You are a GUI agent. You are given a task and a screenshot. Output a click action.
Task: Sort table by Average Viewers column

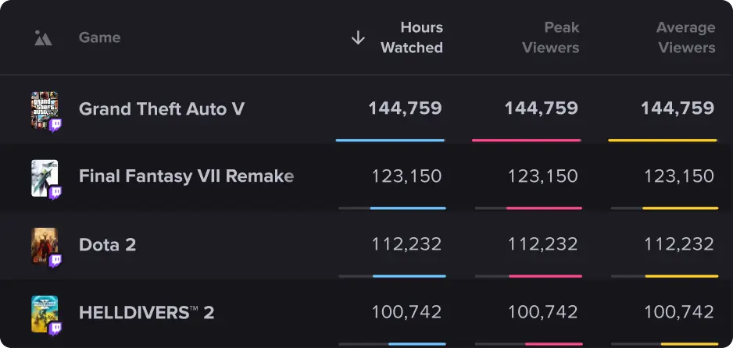685,37
